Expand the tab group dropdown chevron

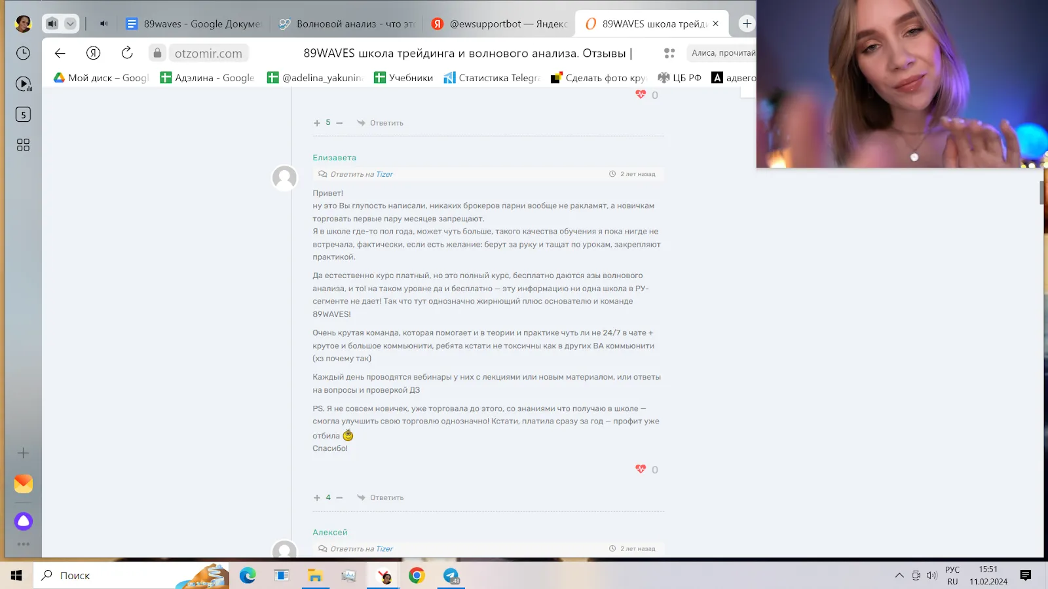point(71,24)
